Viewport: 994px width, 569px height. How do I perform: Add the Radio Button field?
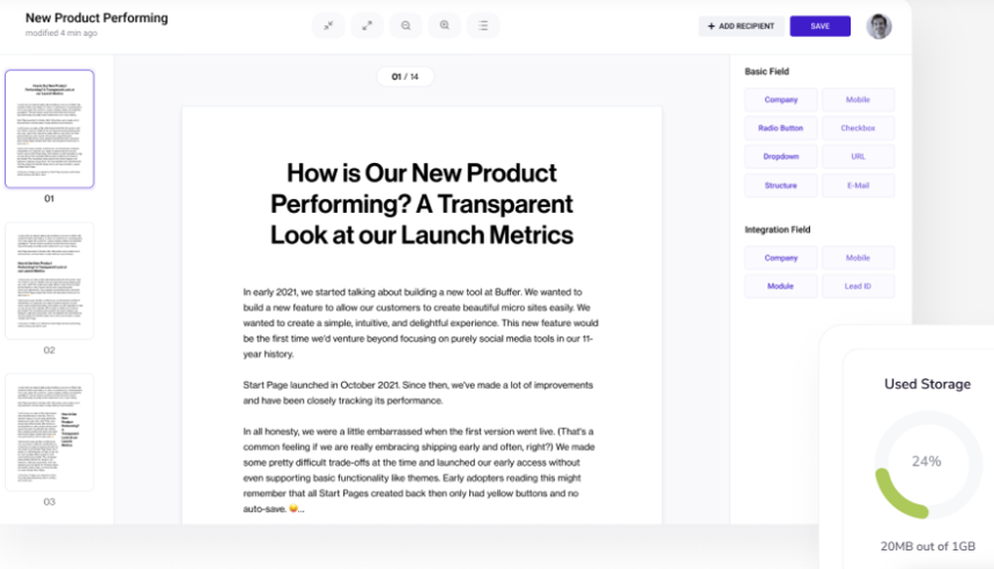[x=781, y=128]
